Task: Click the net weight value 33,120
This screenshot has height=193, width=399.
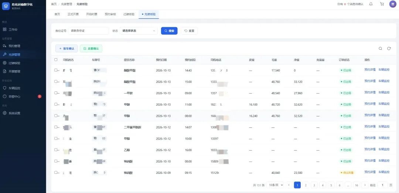Action: 298,82
